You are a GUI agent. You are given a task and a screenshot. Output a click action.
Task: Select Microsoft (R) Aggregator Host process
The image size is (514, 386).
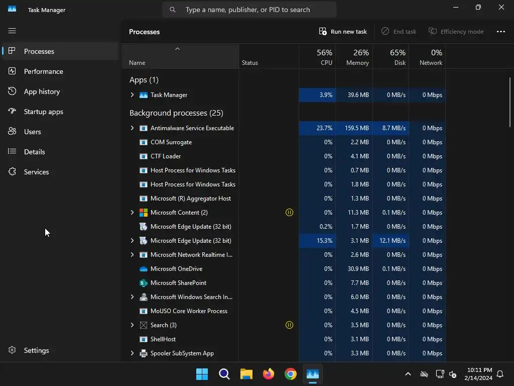(x=284, y=198)
